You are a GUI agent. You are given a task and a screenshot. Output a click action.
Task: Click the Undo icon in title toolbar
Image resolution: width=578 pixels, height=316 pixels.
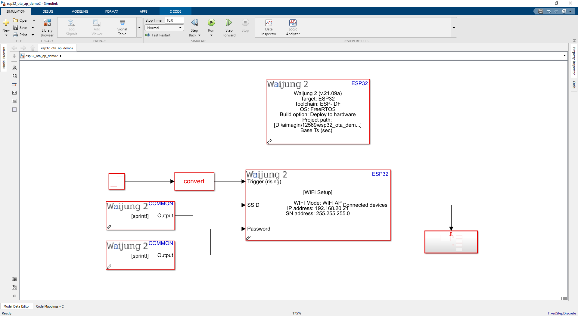pos(548,11)
